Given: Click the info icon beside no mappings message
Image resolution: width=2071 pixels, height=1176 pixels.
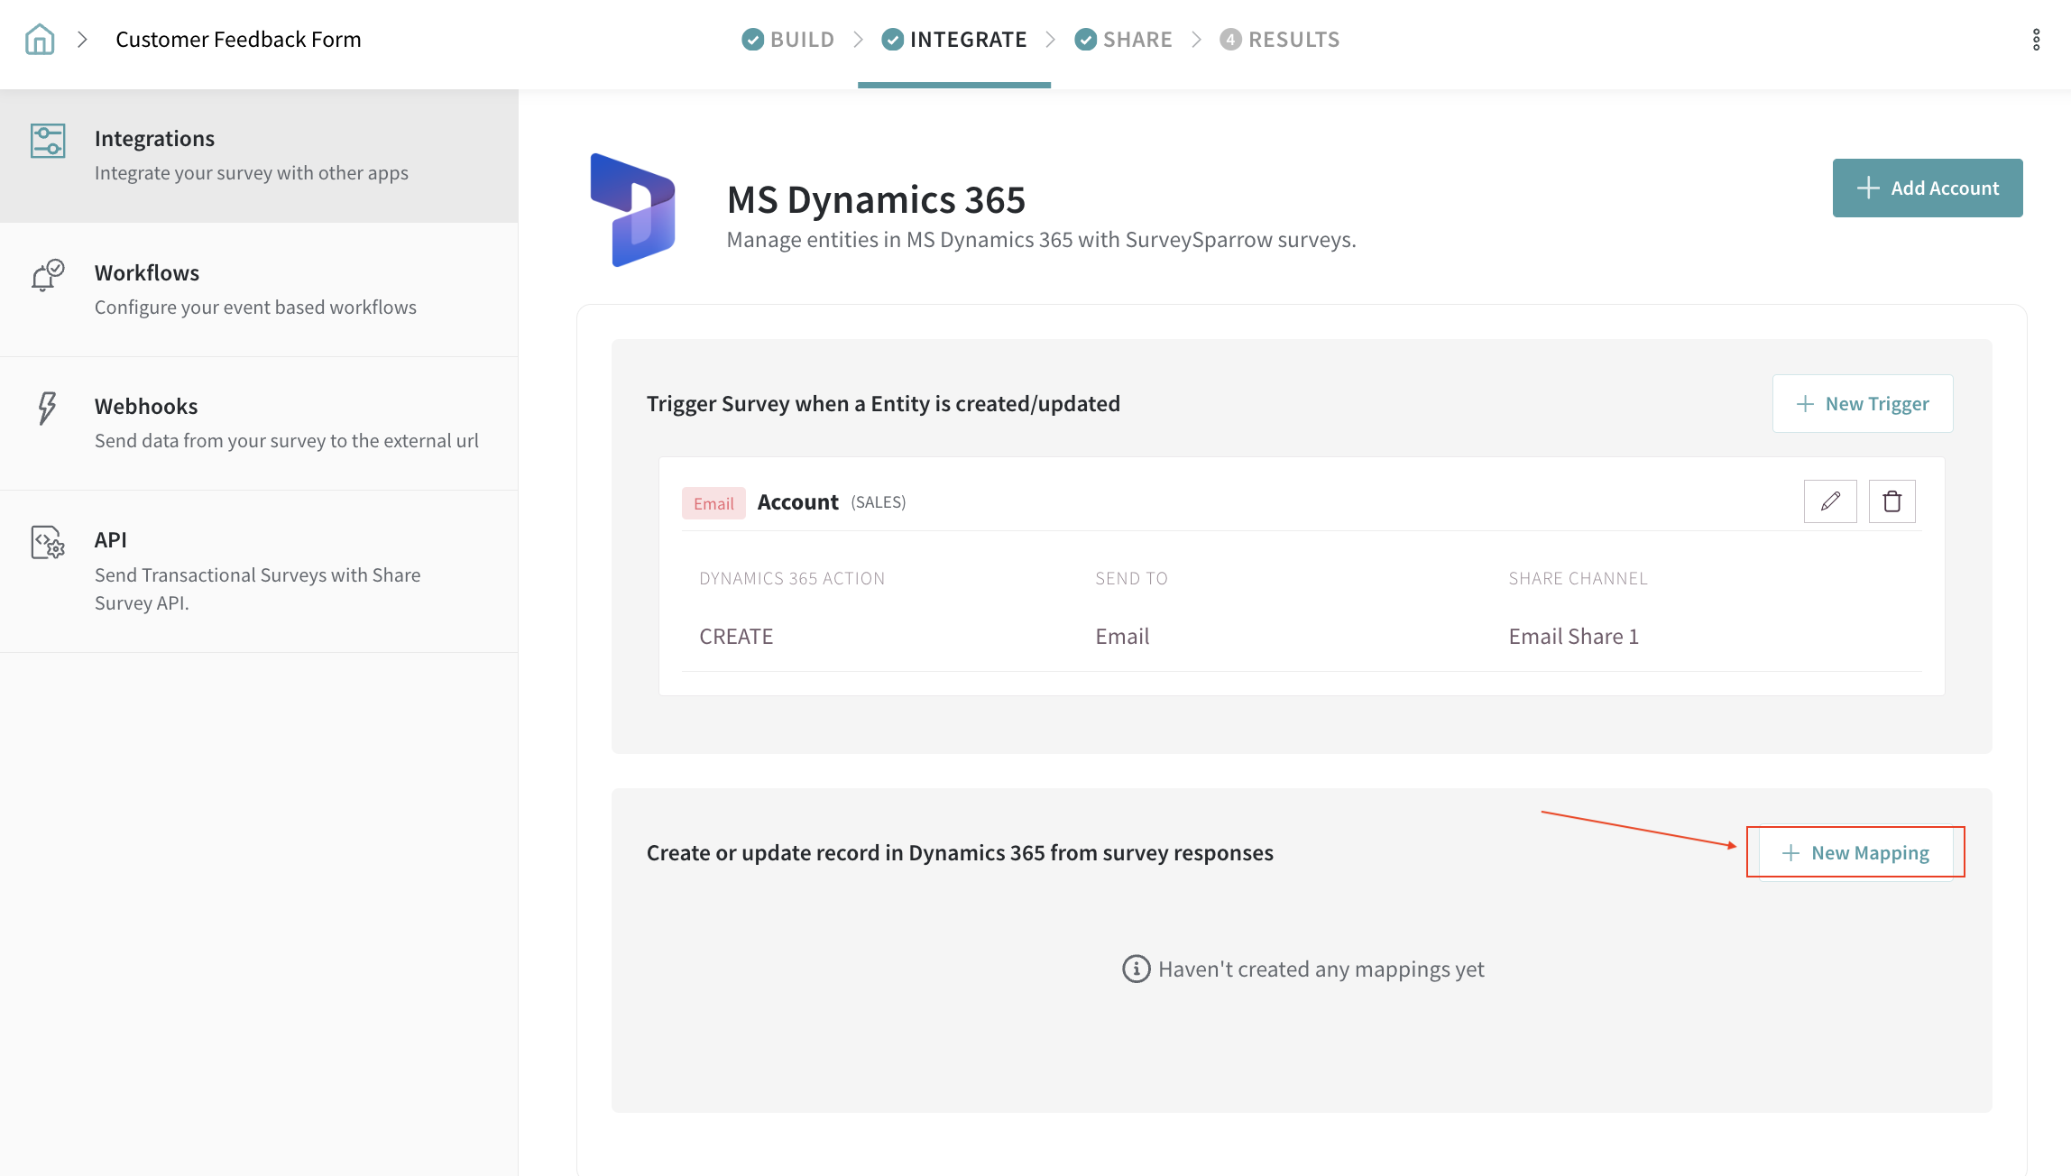Looking at the screenshot, I should (1136, 969).
